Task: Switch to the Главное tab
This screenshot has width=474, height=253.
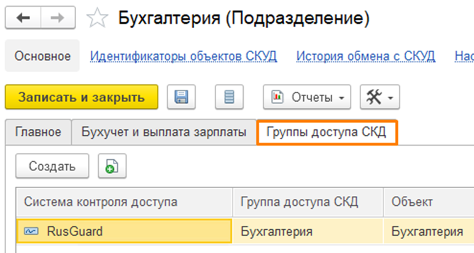Action: pos(38,132)
